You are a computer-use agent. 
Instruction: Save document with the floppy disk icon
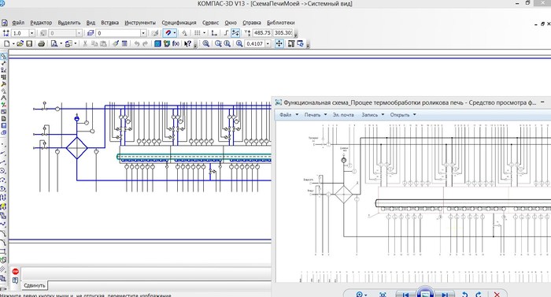tap(29, 43)
